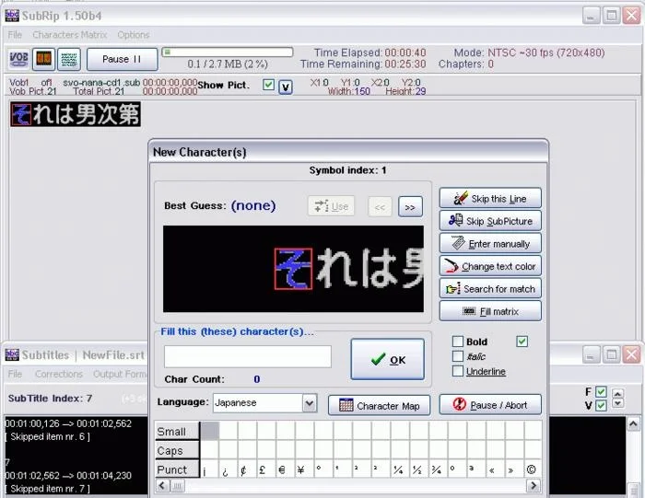The width and height of the screenshot is (645, 498).
Task: Select the Caps character row tab
Action: click(x=177, y=451)
